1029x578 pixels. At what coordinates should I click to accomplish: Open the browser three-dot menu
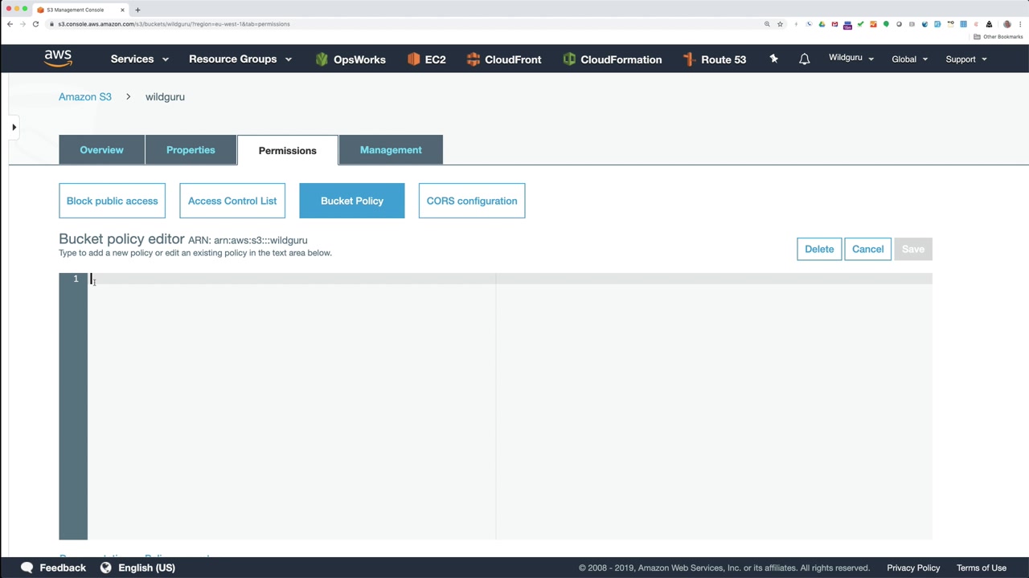click(1020, 24)
